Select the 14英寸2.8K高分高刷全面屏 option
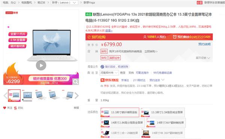 123,123
